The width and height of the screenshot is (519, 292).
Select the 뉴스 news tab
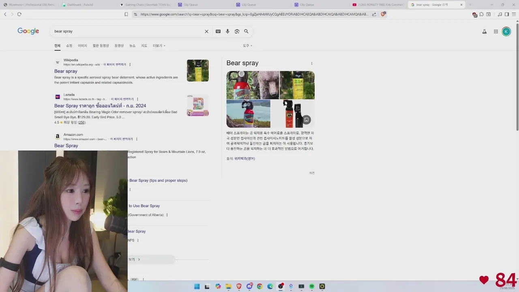click(x=133, y=45)
